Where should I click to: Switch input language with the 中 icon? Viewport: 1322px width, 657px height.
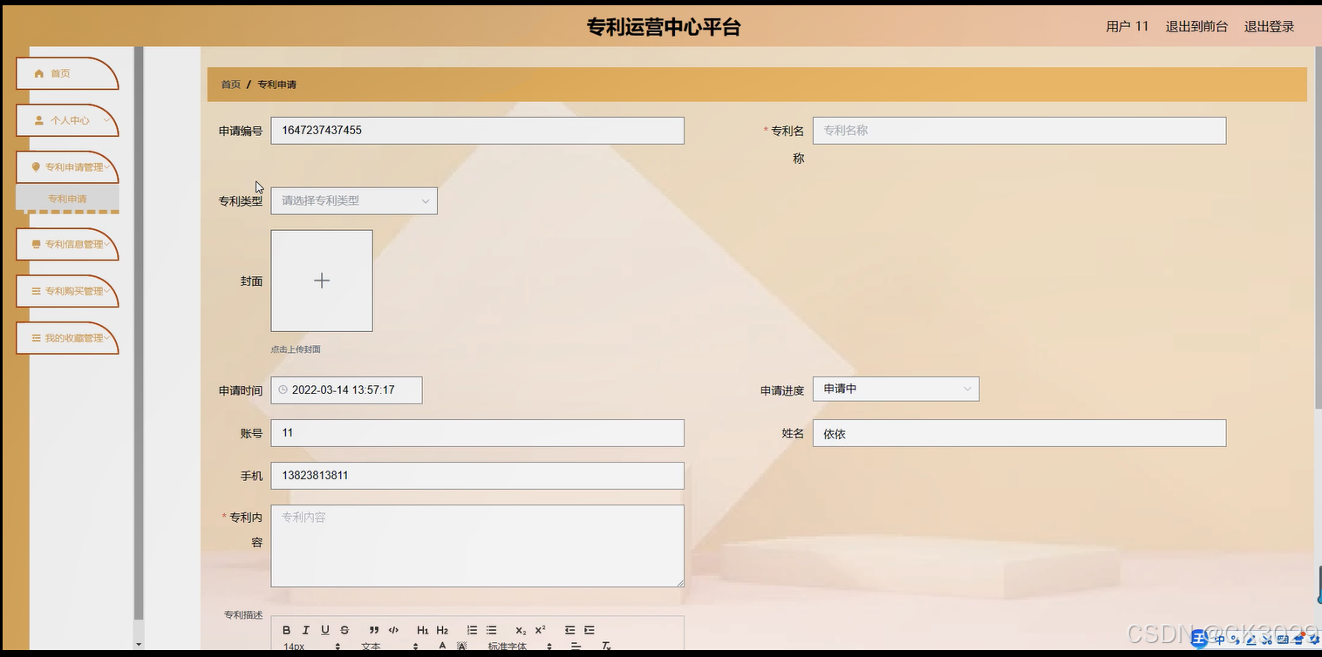pyautogui.click(x=1221, y=640)
